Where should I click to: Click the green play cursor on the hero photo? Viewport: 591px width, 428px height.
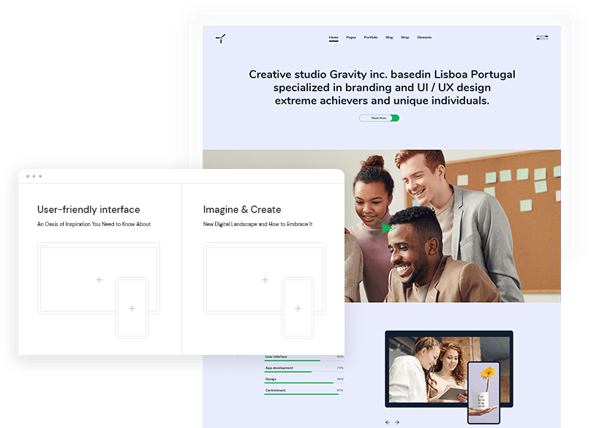point(387,229)
